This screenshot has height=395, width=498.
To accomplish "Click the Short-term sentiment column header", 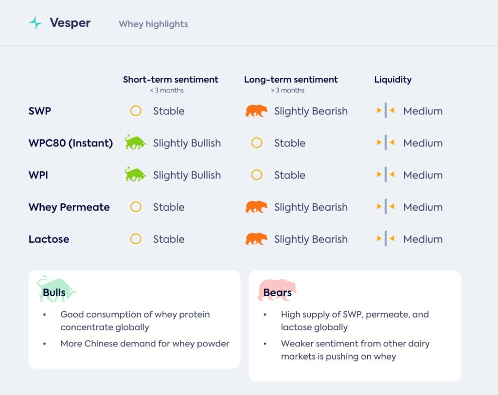I will tap(170, 80).
